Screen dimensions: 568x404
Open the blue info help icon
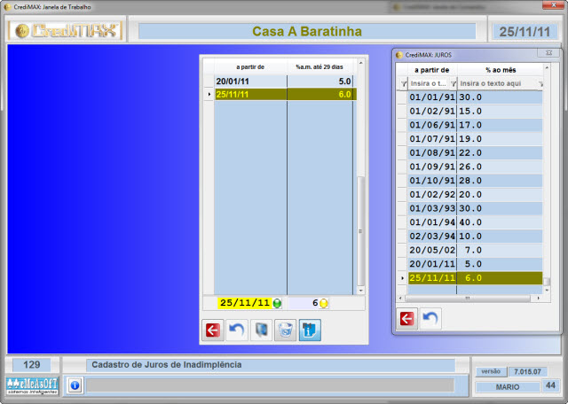click(x=311, y=330)
